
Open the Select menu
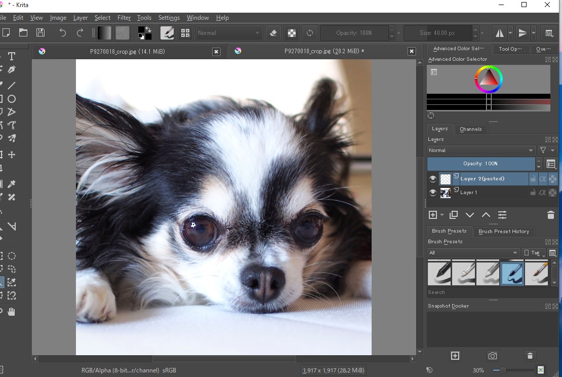point(102,18)
